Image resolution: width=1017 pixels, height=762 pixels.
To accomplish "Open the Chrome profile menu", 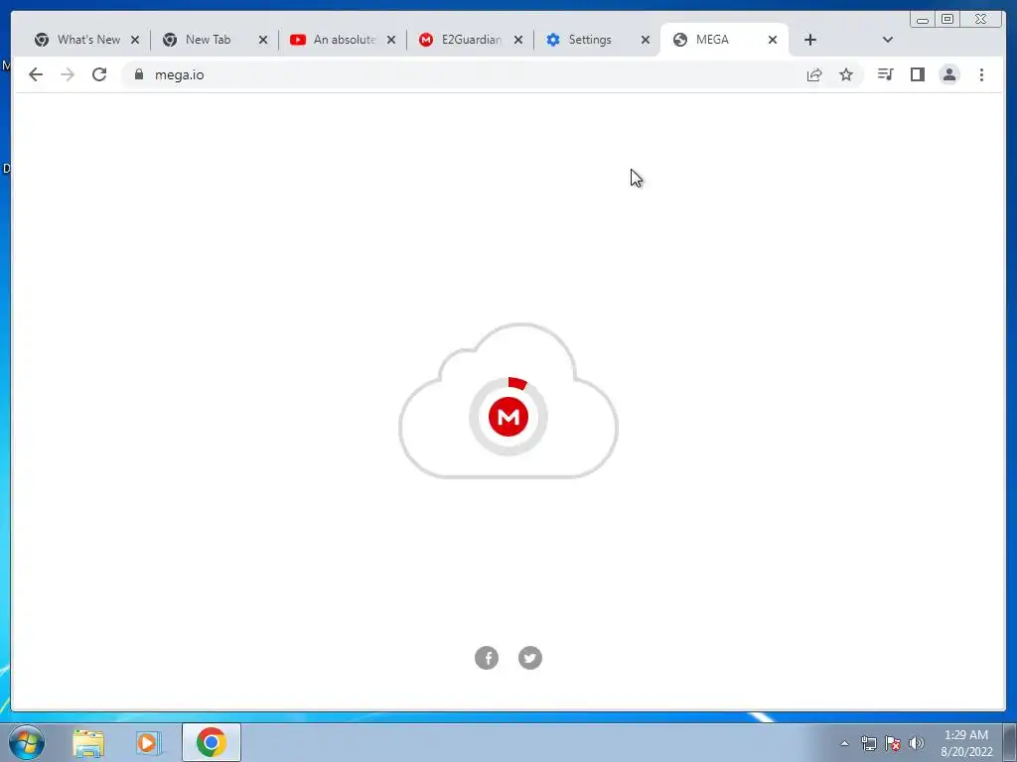I will point(948,74).
